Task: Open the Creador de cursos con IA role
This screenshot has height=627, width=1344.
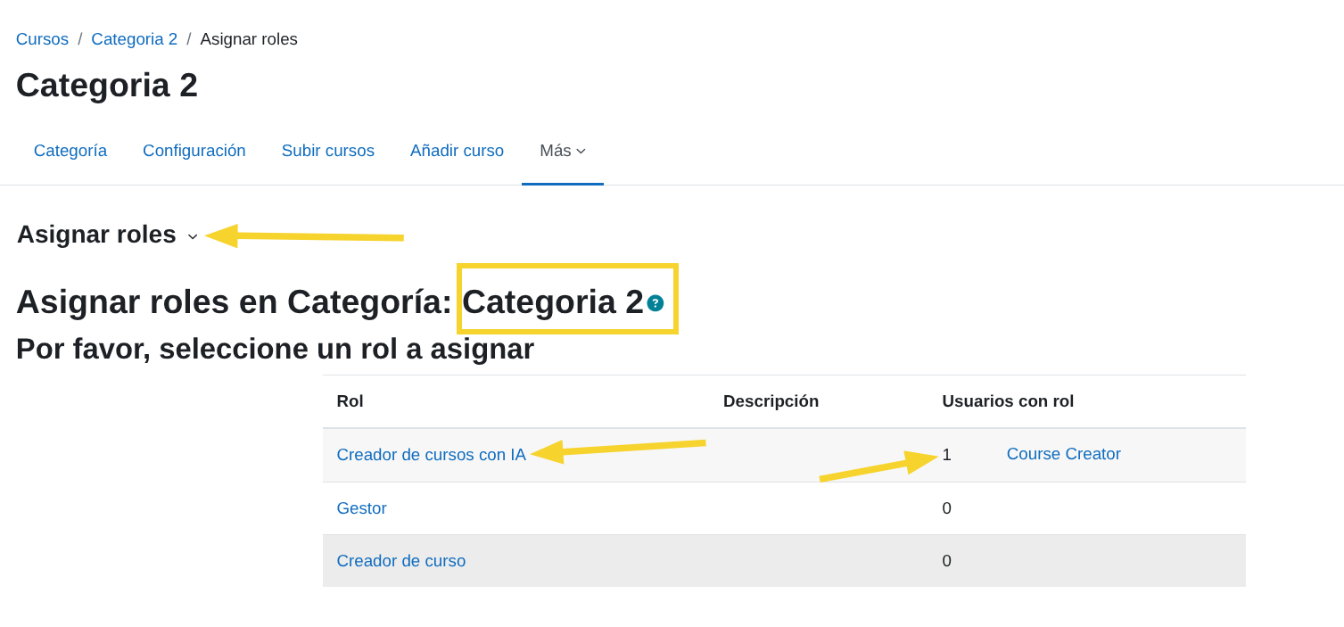Action: click(431, 455)
